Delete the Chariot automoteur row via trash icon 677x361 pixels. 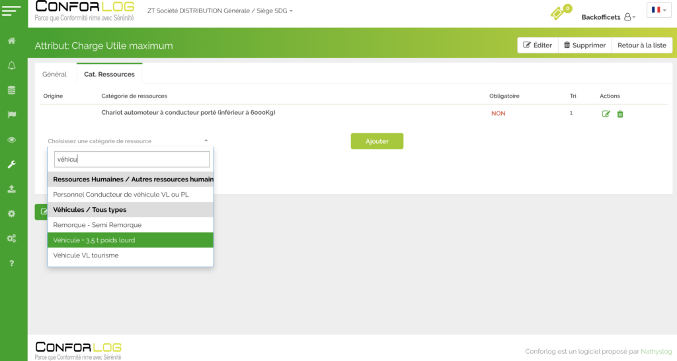pos(620,114)
